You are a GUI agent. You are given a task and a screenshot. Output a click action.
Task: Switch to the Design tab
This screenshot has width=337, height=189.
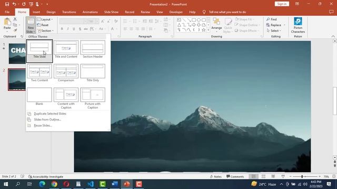(x=51, y=12)
